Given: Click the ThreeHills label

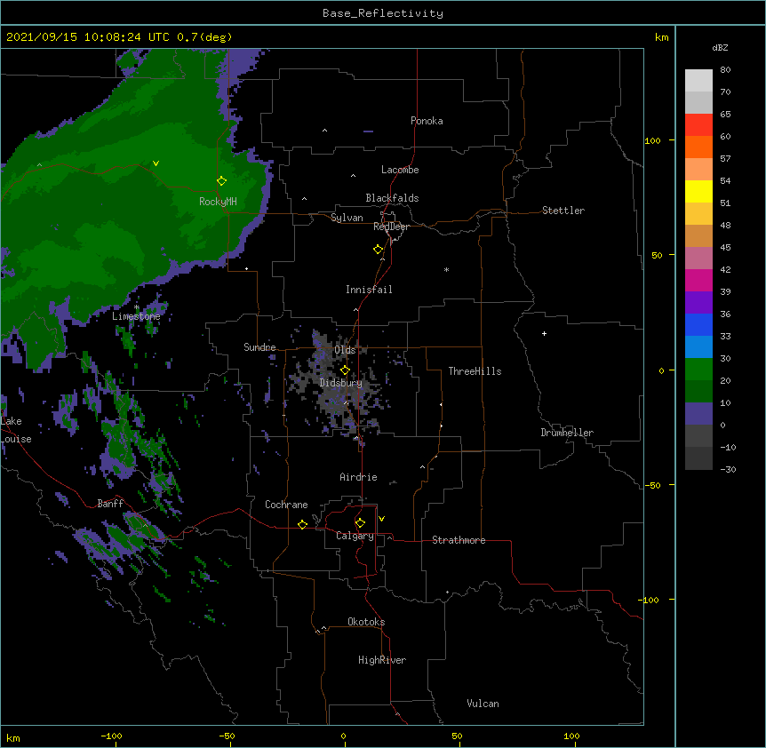Looking at the screenshot, I should point(475,371).
